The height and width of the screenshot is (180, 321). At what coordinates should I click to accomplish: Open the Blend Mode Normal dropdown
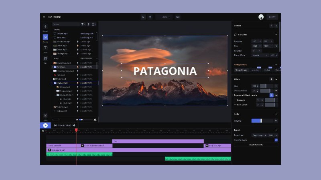tap(260, 55)
